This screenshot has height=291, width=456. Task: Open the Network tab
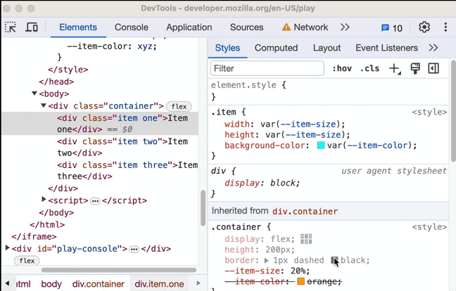click(x=305, y=27)
